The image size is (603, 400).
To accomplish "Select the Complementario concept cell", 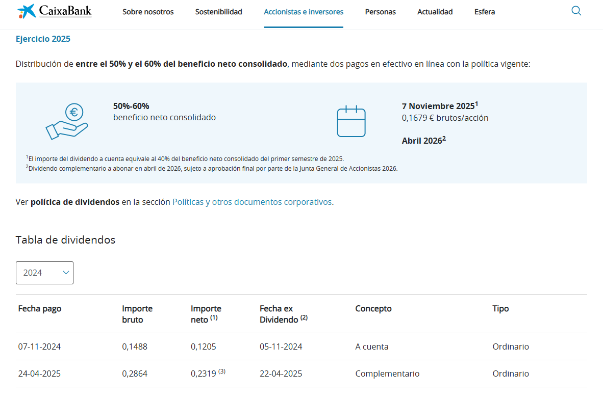I will (x=387, y=374).
